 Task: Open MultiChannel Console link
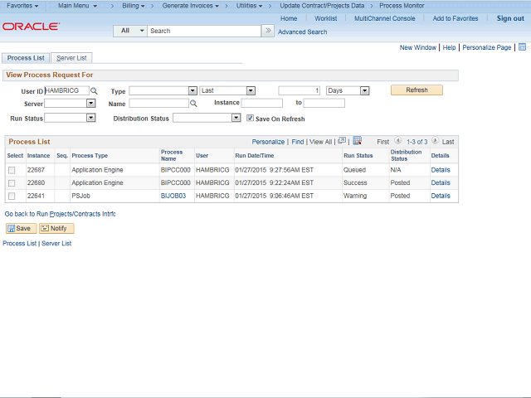[x=385, y=18]
